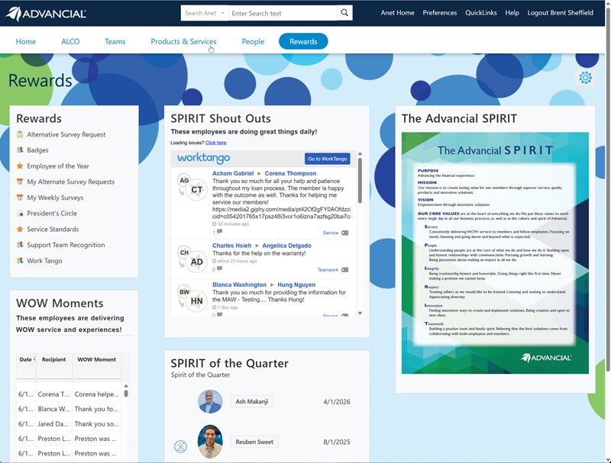Open the ALCO tab
Screen dimensions: 611x463
[x=70, y=41]
